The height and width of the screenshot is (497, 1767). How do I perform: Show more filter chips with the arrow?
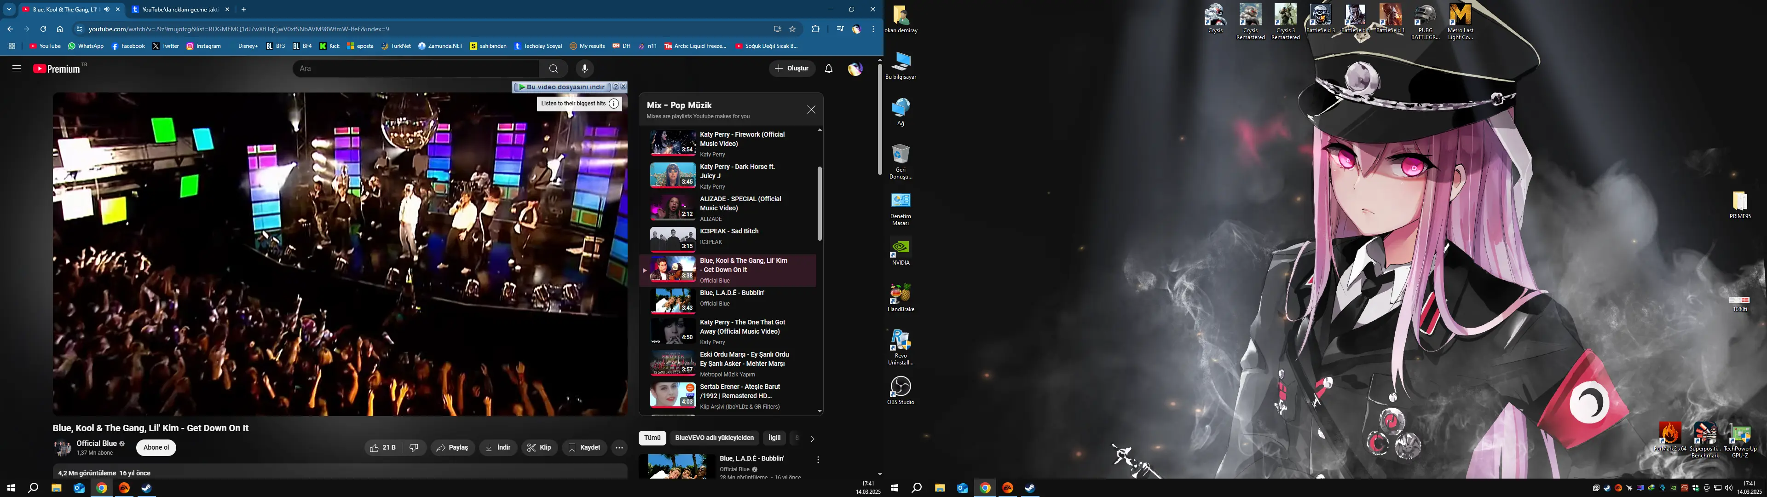tap(812, 439)
